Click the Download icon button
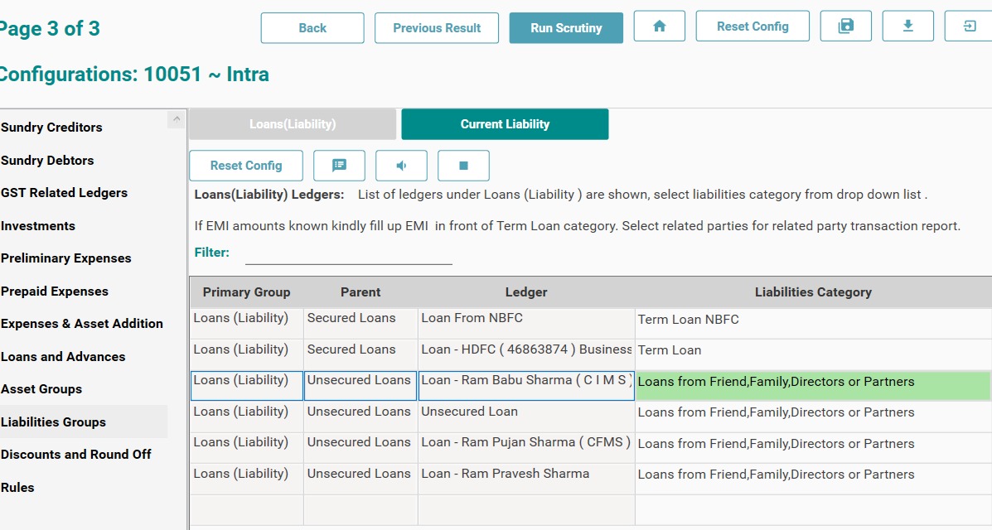 click(x=907, y=26)
